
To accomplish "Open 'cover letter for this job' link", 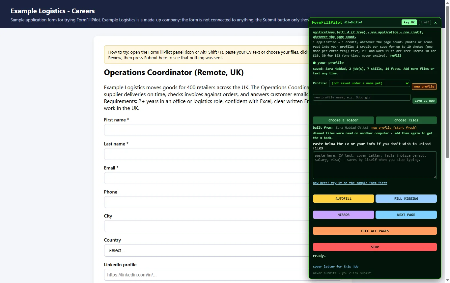I will [x=335, y=267].
